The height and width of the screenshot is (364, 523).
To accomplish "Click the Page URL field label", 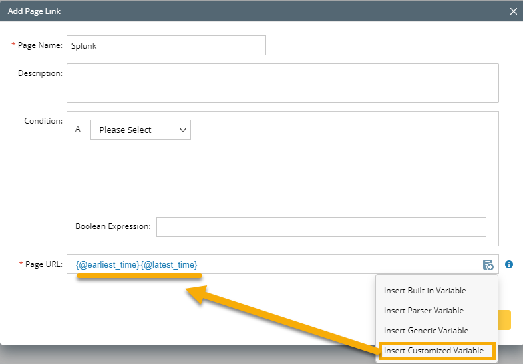I will [x=44, y=265].
